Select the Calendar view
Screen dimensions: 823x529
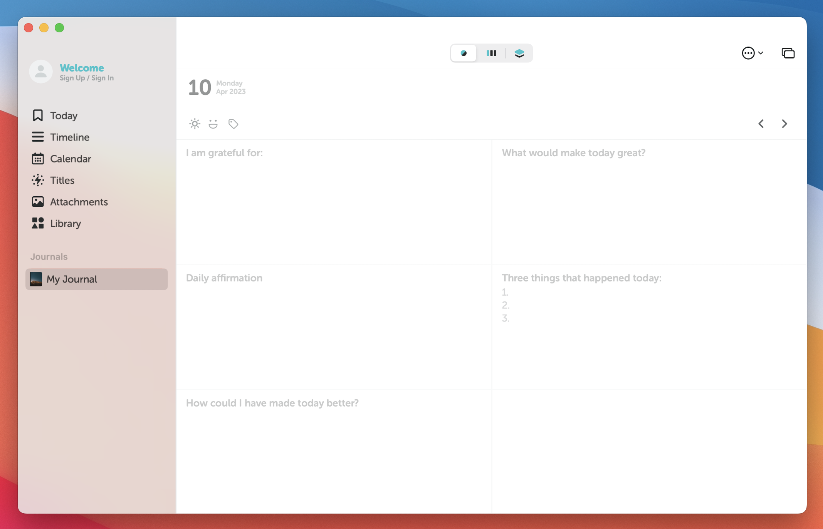tap(70, 158)
